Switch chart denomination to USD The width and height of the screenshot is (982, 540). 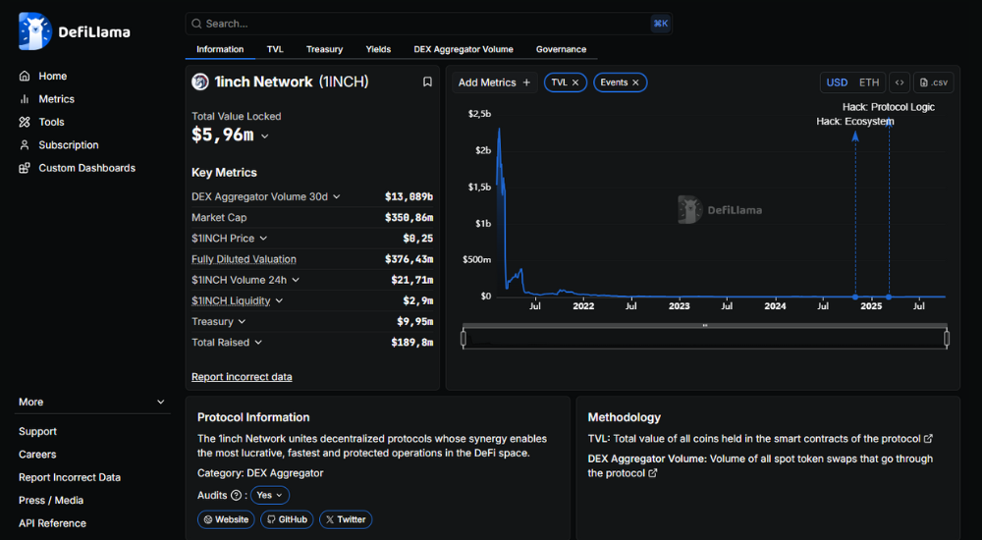point(837,82)
